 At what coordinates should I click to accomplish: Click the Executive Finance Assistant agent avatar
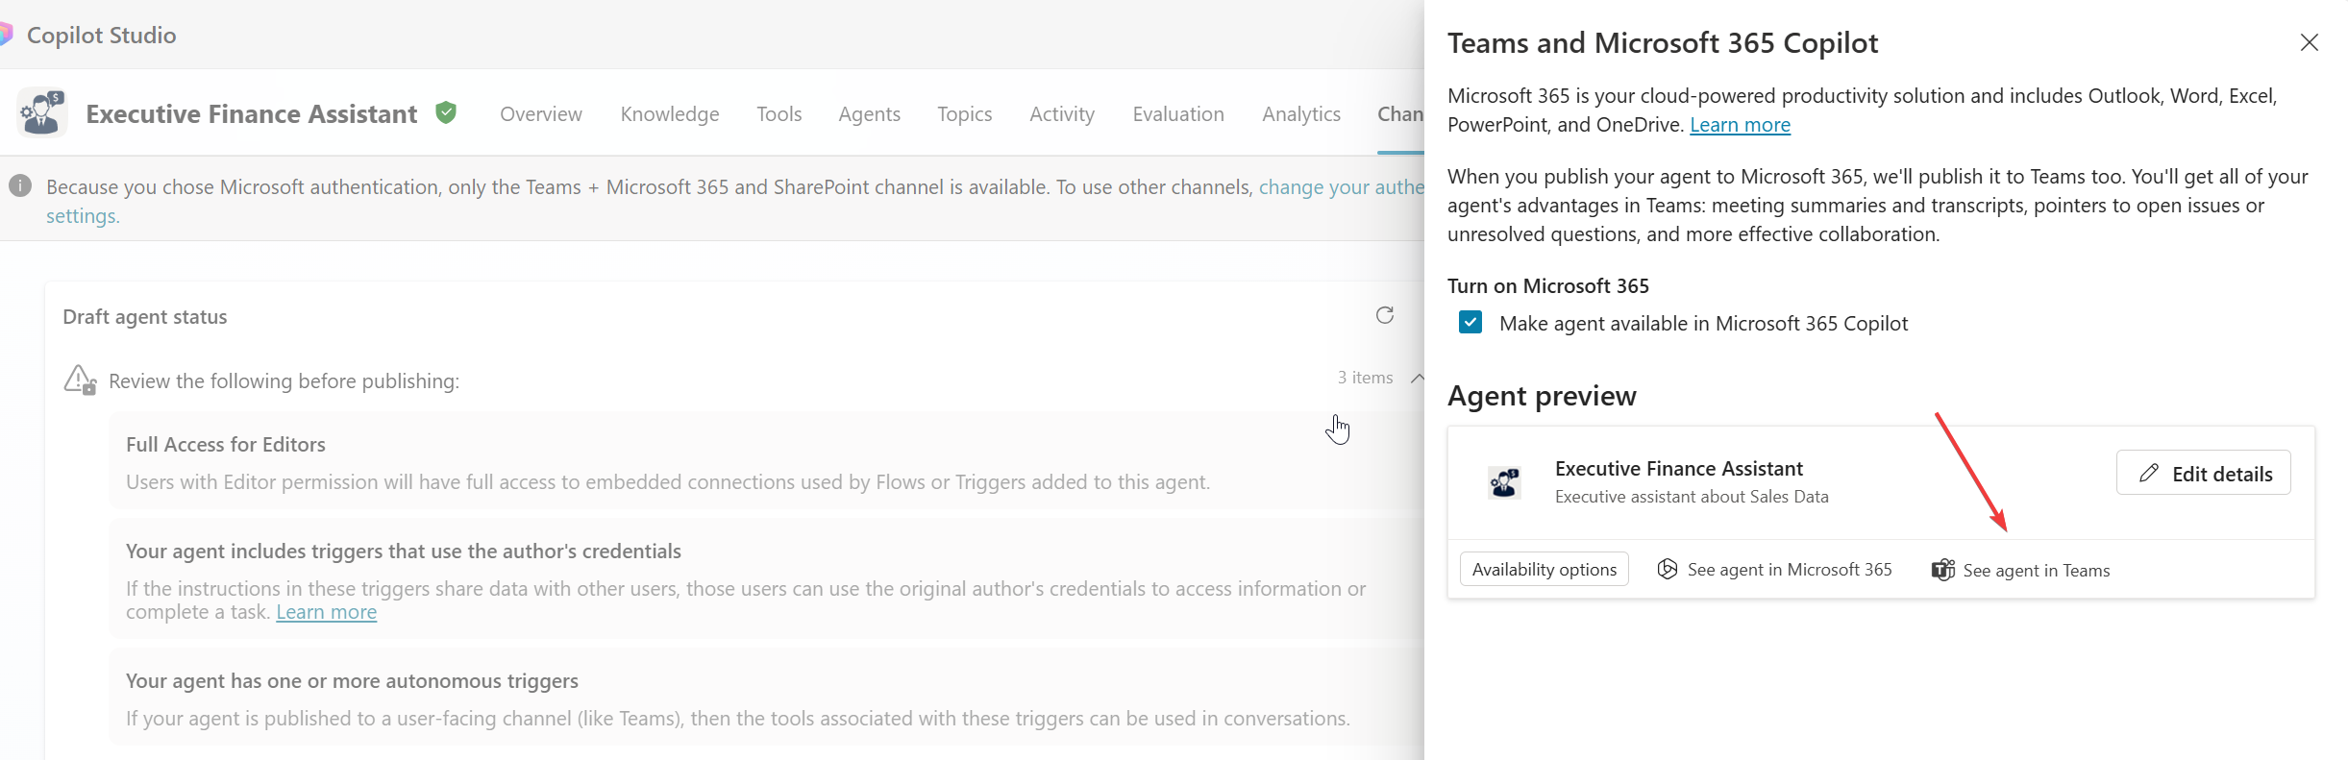tap(42, 113)
